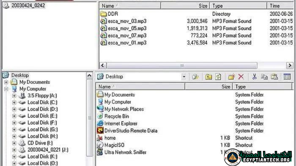The width and height of the screenshot is (296, 166).
Task: Sort the ISO file list by Type
Action: 238,6
